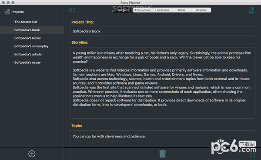Click the Projects sidebar heading

(x=17, y=12)
